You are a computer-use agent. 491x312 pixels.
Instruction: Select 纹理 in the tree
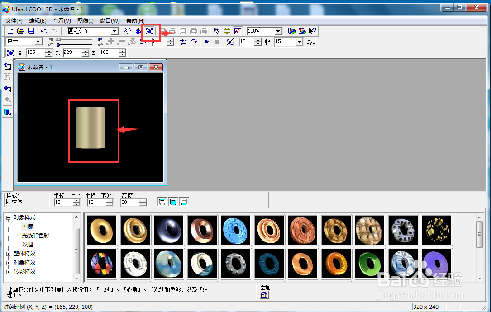[x=28, y=245]
